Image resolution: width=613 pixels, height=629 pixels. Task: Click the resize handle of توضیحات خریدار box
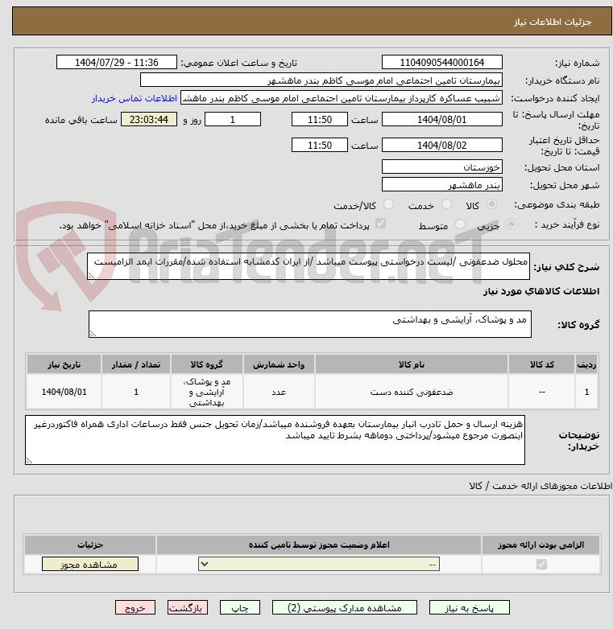29,461
